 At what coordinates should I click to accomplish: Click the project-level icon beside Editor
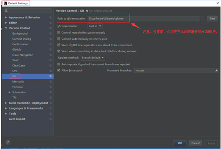[50, 23]
